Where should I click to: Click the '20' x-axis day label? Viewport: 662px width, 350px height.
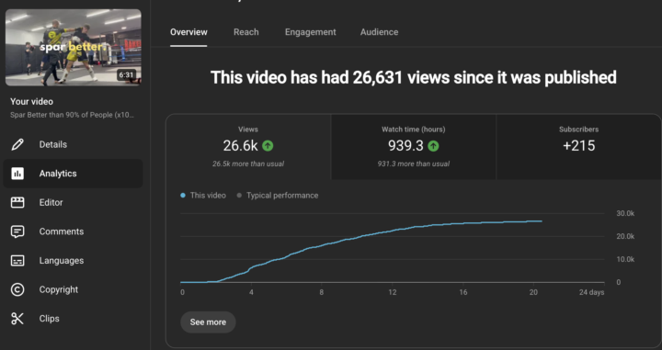click(x=533, y=293)
